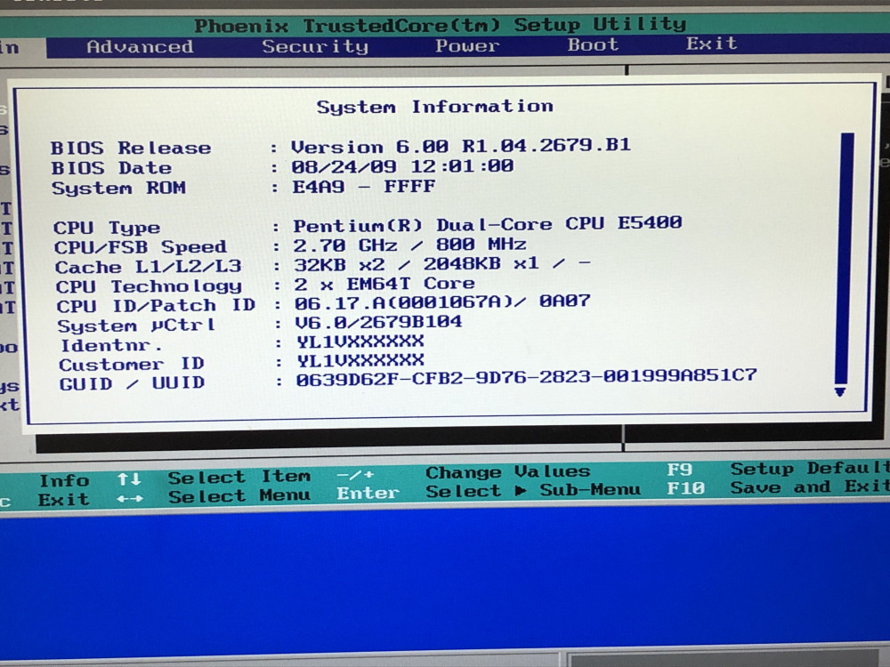Image resolution: width=890 pixels, height=667 pixels.
Task: Click the scrollbar down arrow
Action: pyautogui.click(x=840, y=391)
